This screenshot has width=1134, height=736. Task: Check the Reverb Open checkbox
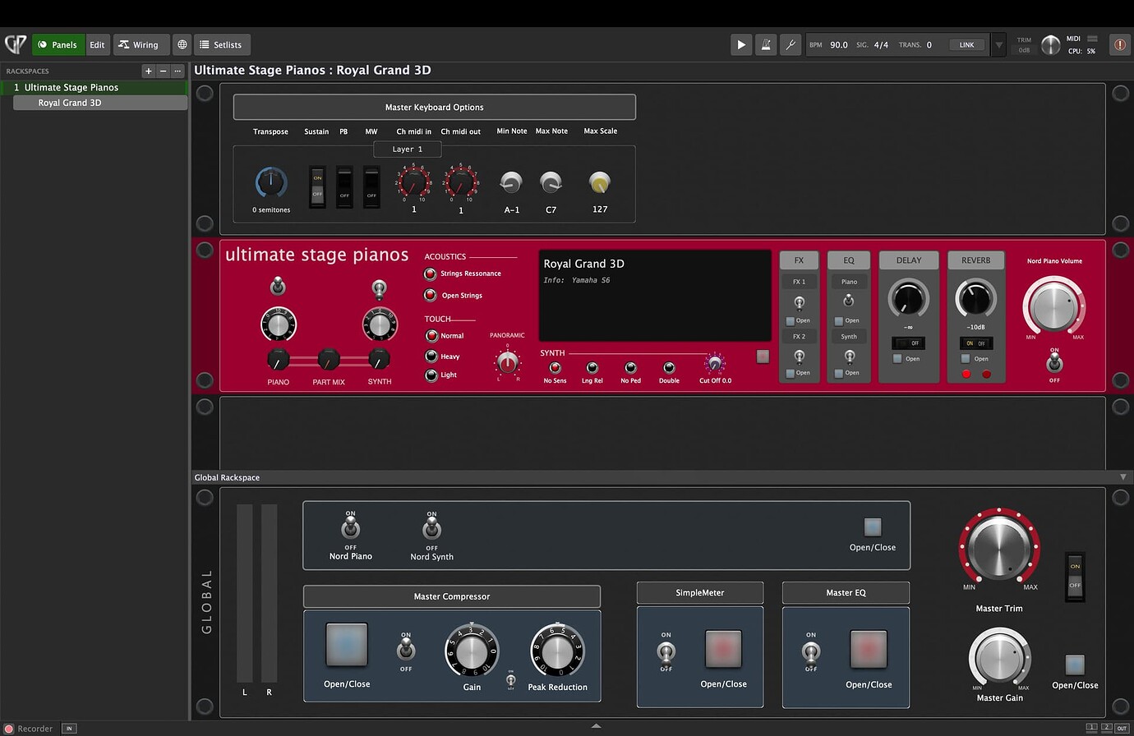click(966, 359)
